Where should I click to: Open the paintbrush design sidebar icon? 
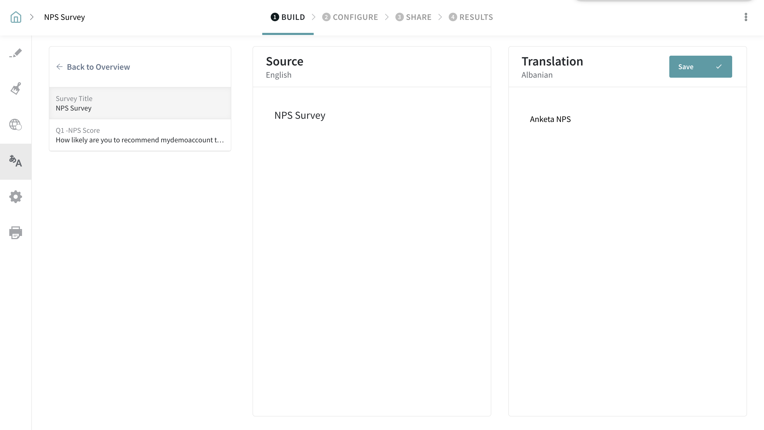pos(16,89)
